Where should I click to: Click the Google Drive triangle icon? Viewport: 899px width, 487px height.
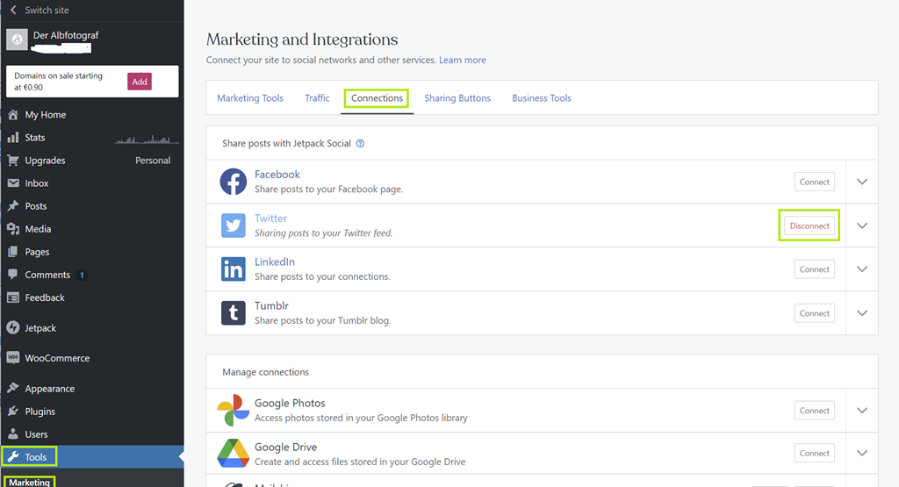(x=233, y=454)
